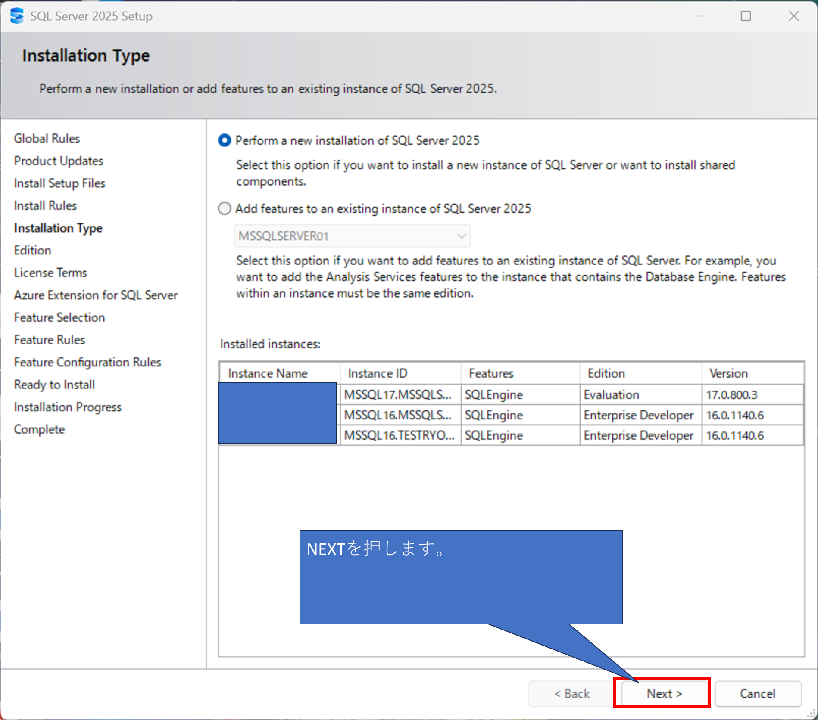Select 'Perform a new installation of SQL Server 2025'

pos(225,140)
